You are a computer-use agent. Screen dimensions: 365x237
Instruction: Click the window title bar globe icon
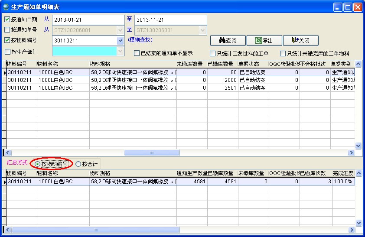coord(6,7)
